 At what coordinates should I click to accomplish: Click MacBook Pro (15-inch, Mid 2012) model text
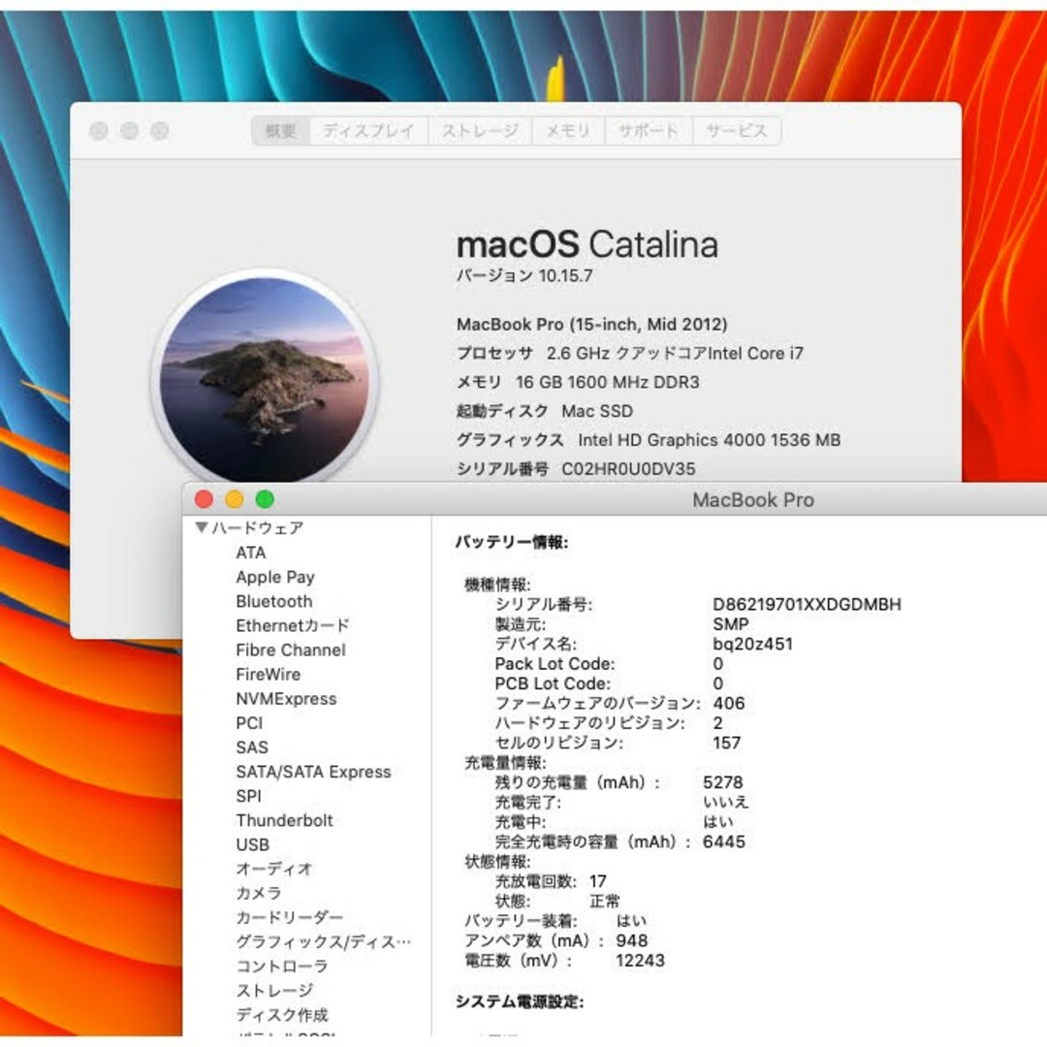pyautogui.click(x=591, y=325)
